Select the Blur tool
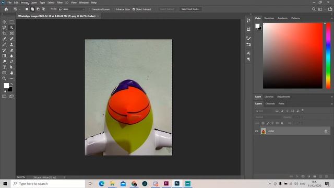334x188 pixels. (x=11, y=56)
